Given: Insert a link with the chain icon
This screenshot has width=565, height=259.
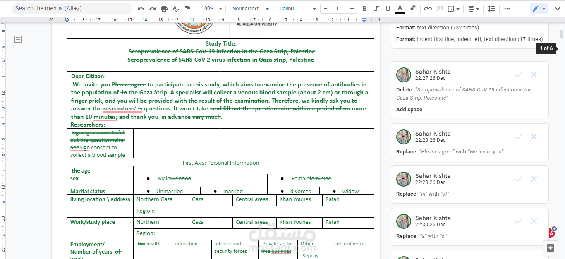Looking at the screenshot, I should tap(428, 9).
